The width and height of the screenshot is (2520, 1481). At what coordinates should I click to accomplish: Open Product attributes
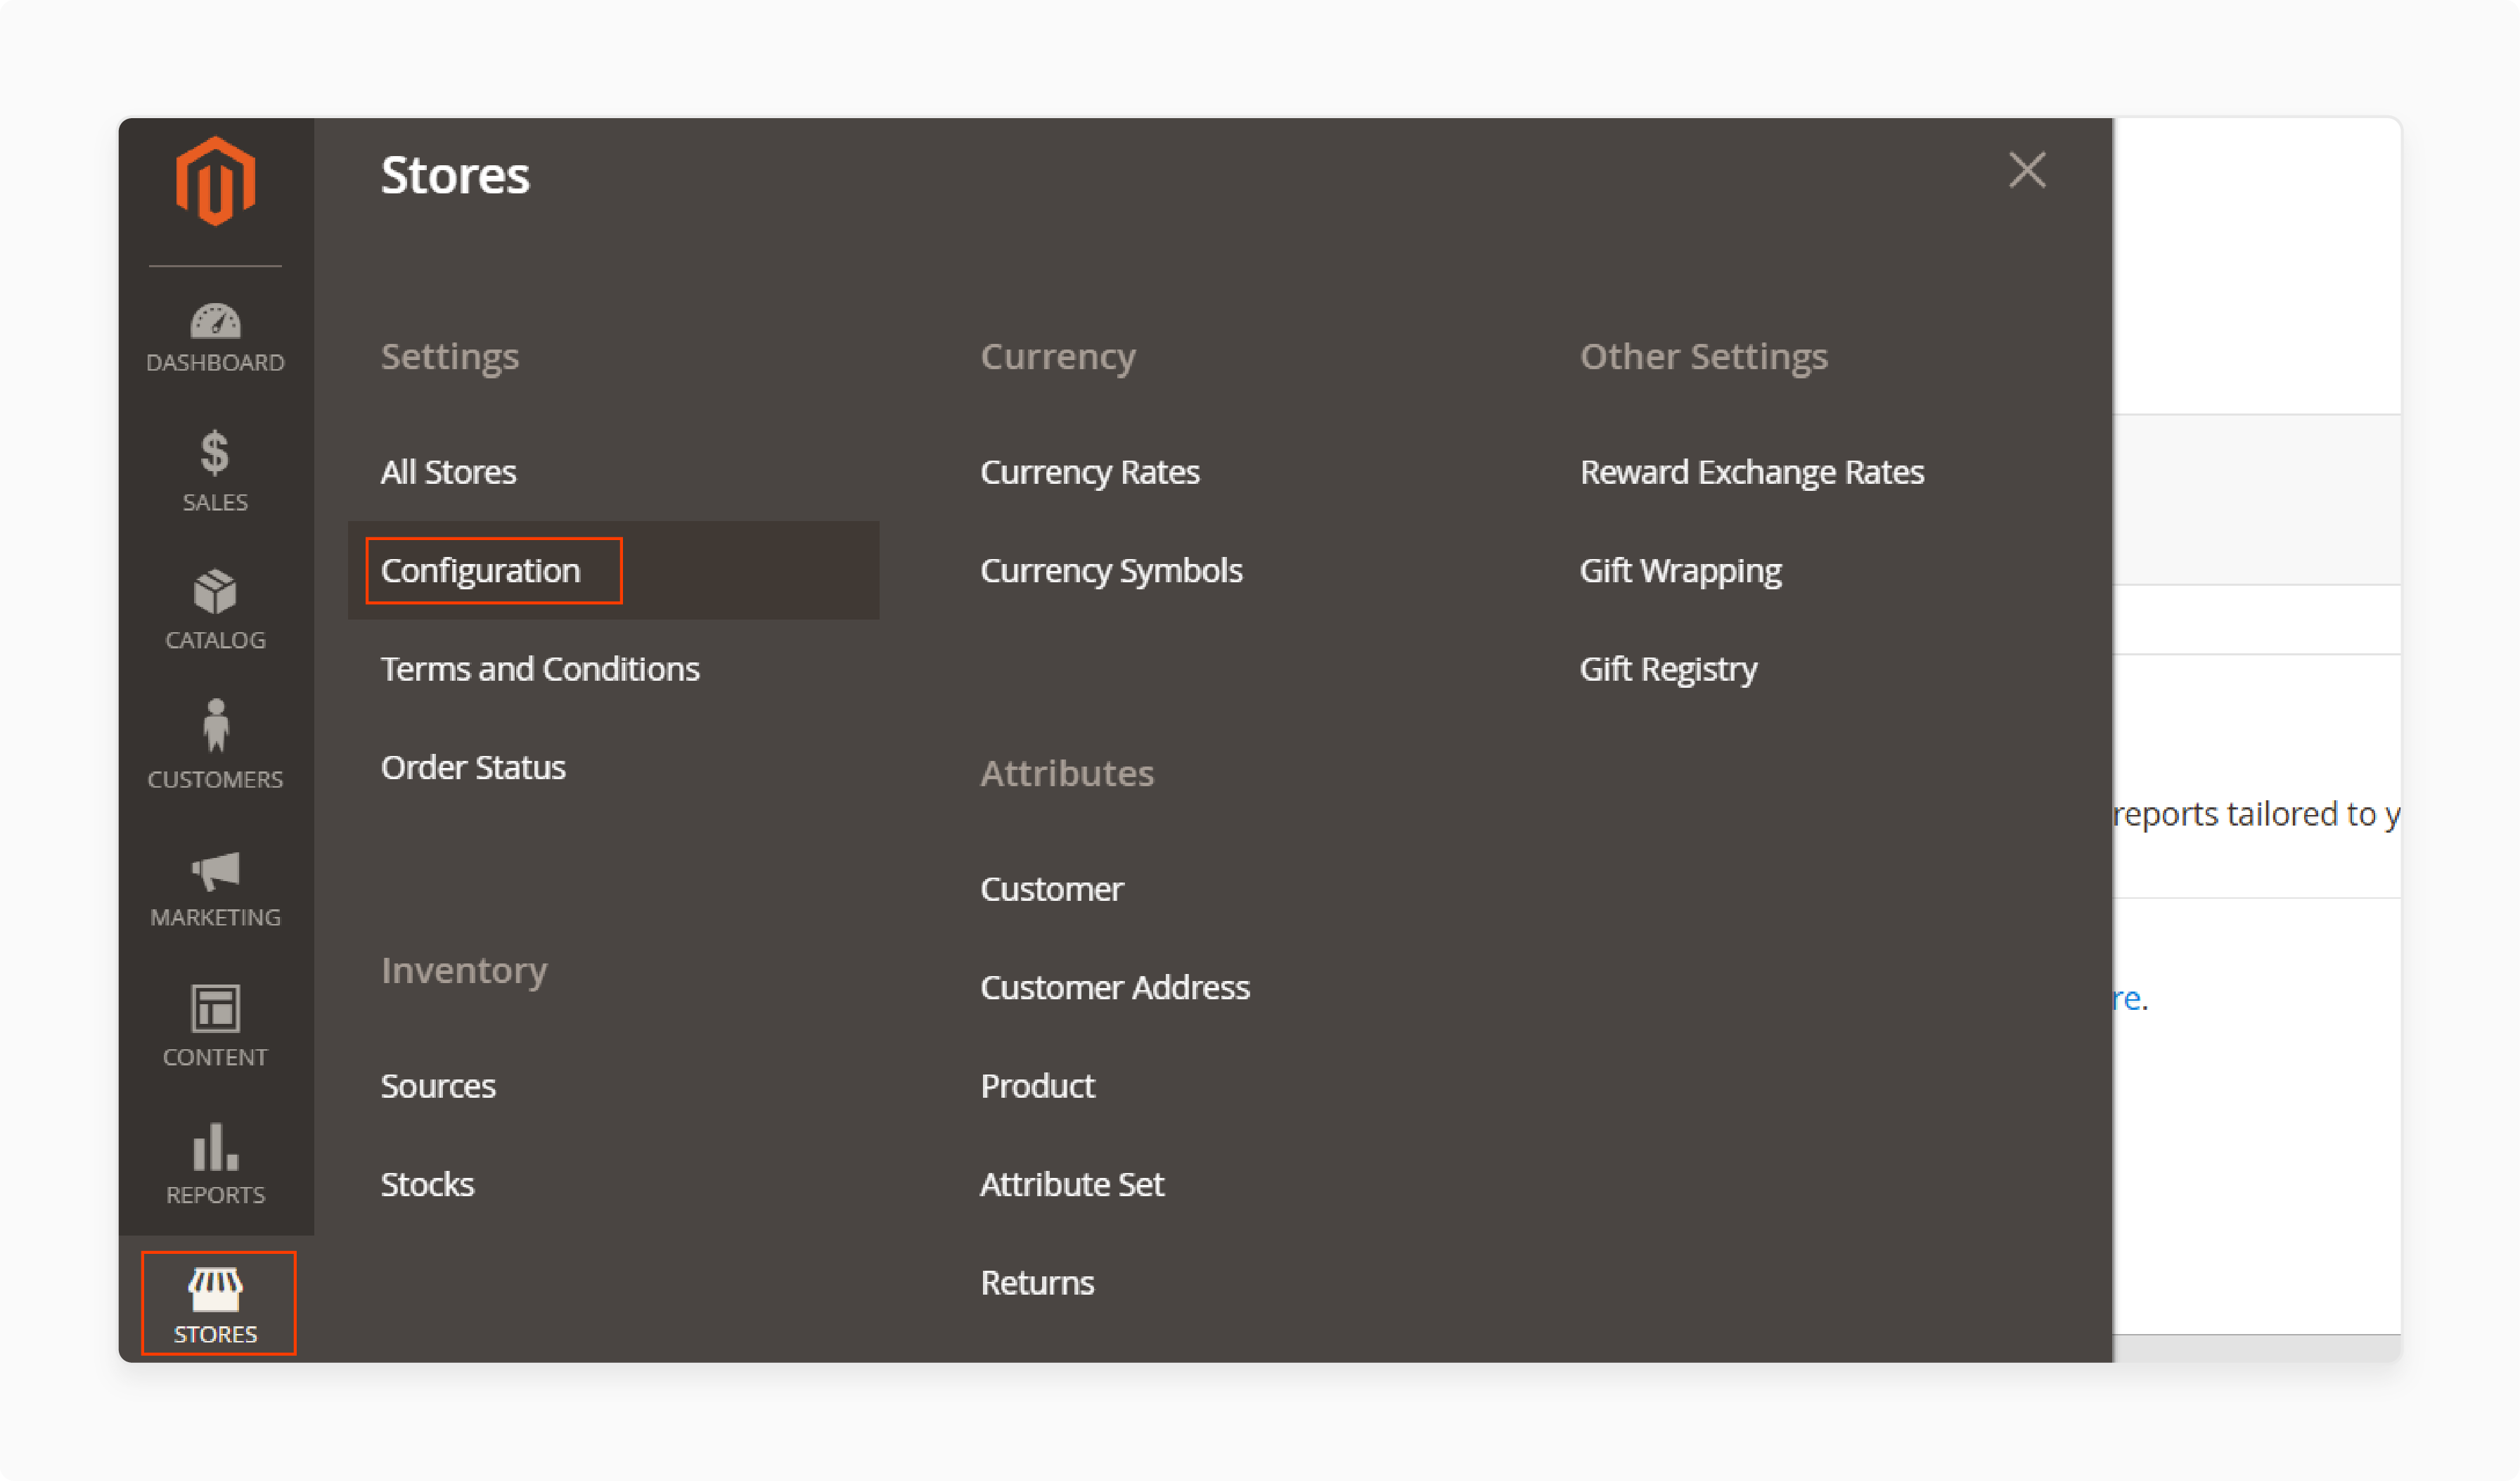click(1037, 1086)
